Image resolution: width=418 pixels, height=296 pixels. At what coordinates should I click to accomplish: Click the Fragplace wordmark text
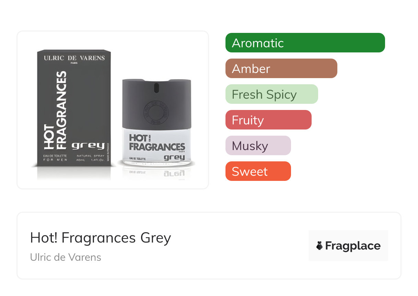[x=353, y=246]
